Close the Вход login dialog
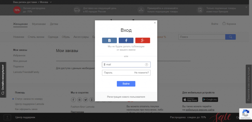Screen dimensions: 252x122 [155, 23]
